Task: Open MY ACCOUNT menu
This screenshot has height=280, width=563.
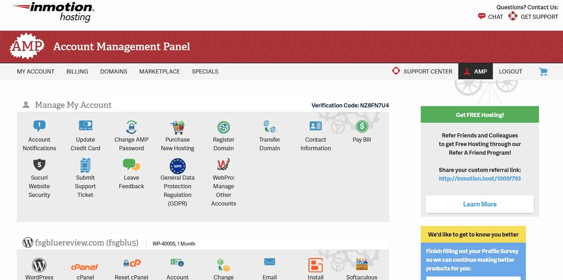Action: click(36, 72)
